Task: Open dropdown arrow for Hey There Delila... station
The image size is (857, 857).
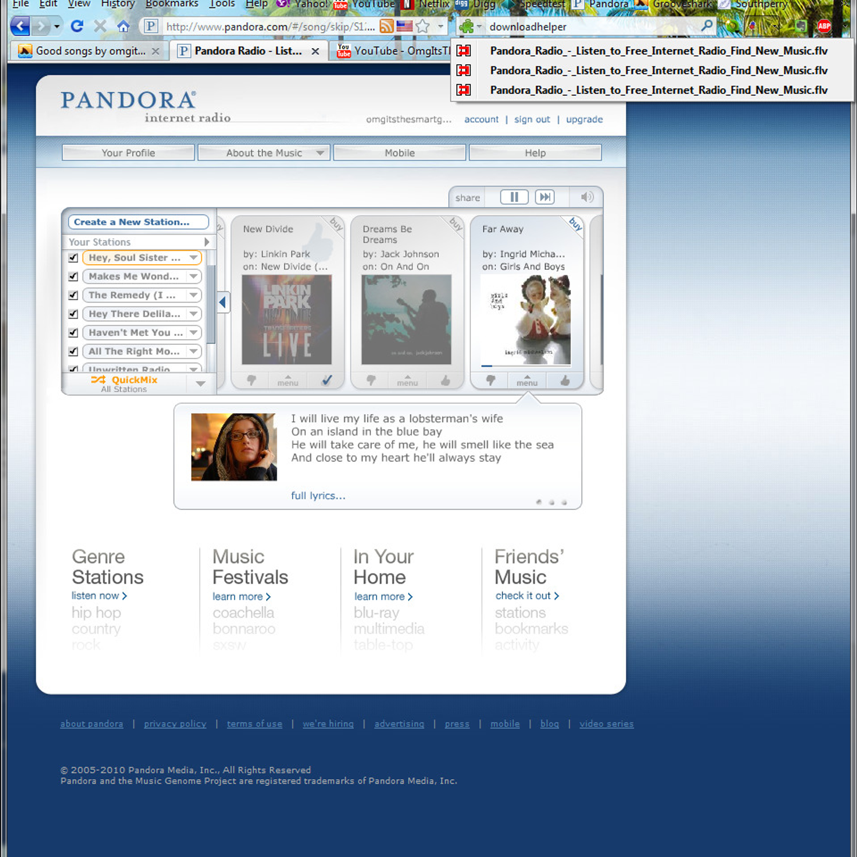Action: pyautogui.click(x=193, y=314)
